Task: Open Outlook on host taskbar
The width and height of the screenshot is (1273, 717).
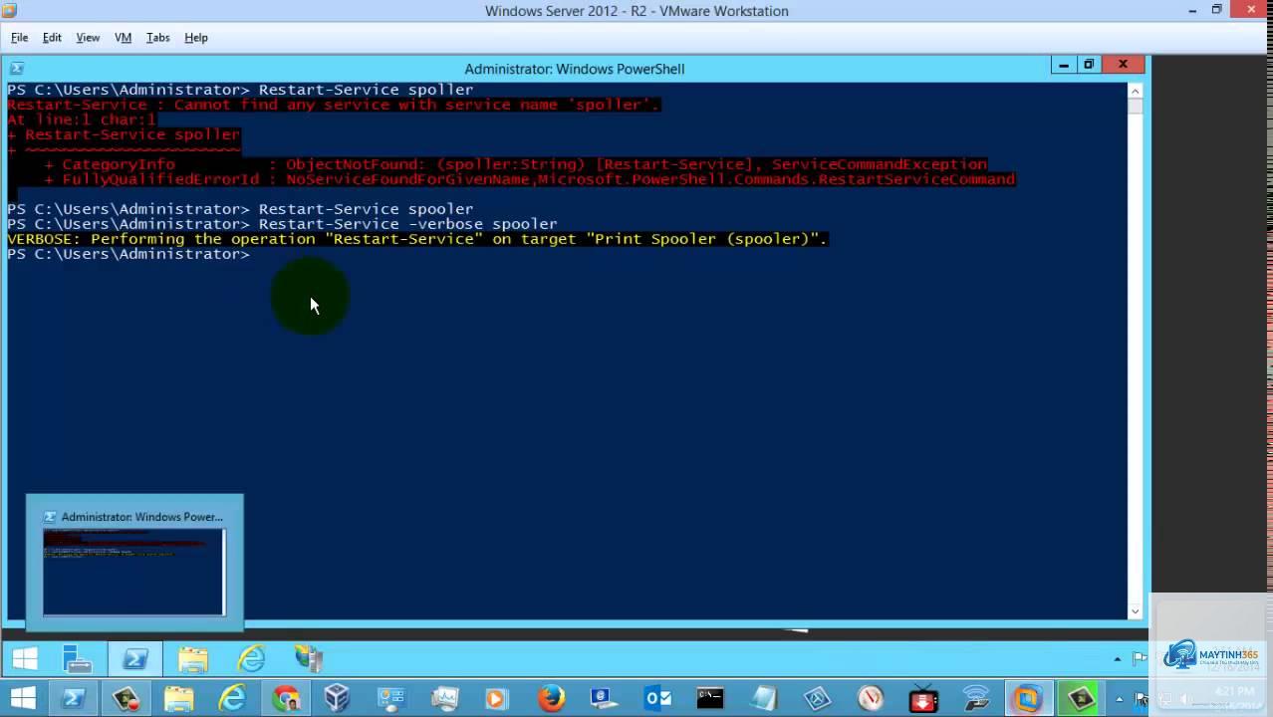Action: tap(657, 698)
